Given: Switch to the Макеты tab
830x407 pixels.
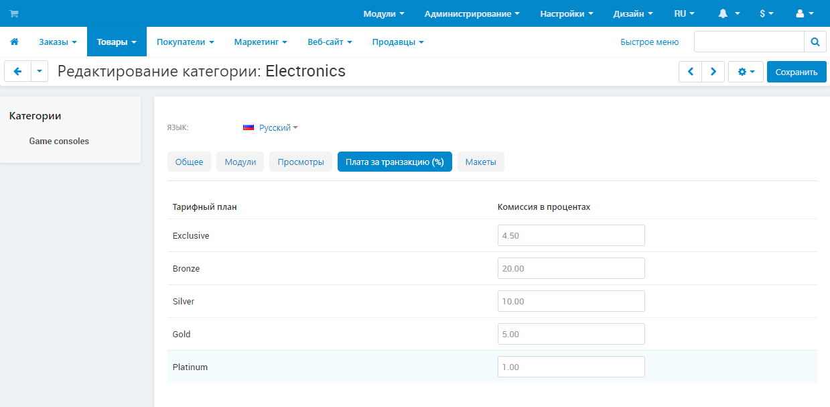Looking at the screenshot, I should coord(480,162).
